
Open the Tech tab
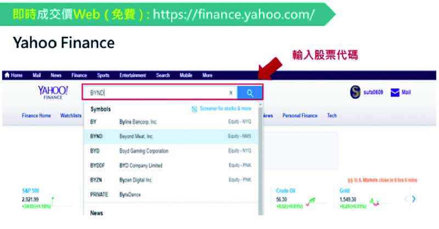pos(332,115)
